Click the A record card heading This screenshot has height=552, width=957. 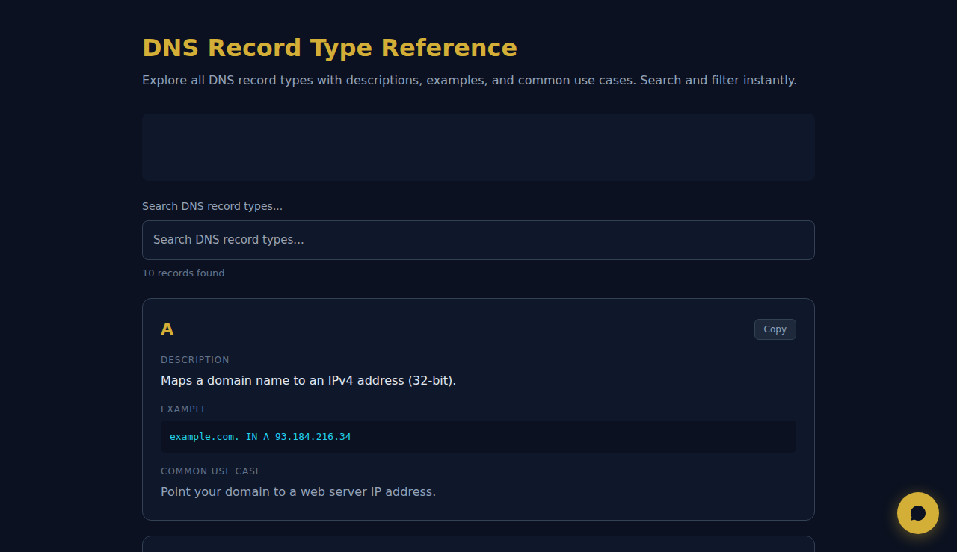(167, 329)
